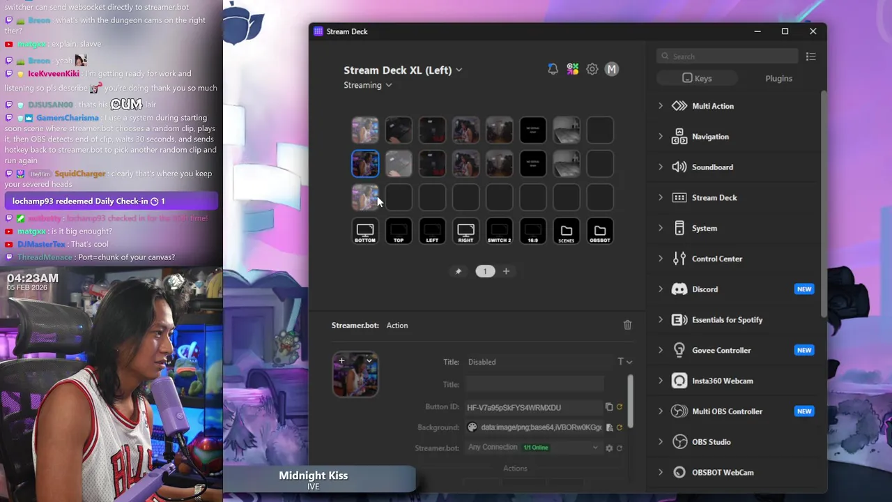Open the Streaming profile dropdown

(x=368, y=85)
